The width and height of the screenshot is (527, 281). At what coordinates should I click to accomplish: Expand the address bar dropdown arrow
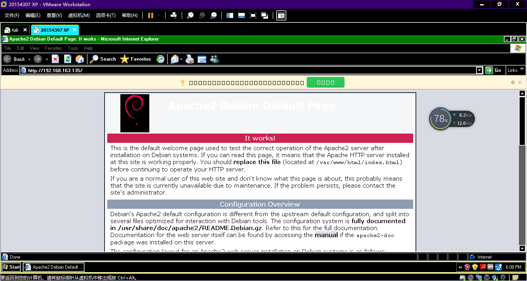click(480, 70)
